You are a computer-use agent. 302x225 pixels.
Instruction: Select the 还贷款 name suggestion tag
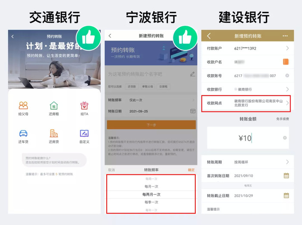(132, 86)
